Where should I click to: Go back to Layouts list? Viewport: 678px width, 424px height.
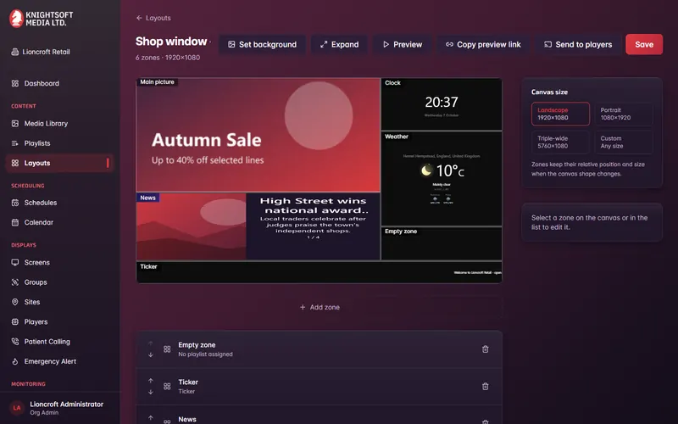[x=153, y=18]
